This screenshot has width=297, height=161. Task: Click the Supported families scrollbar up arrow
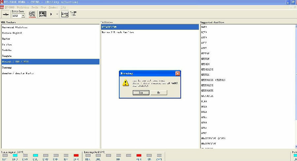point(296,26)
